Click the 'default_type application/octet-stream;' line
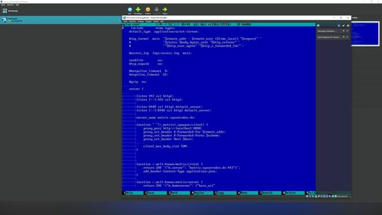The height and width of the screenshot is (215, 382). tap(164, 32)
